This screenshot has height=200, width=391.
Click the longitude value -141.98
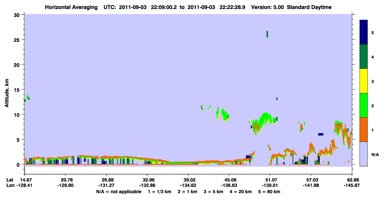tap(311, 186)
